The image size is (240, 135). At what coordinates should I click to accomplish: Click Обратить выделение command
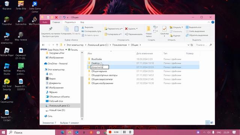pos(197,35)
